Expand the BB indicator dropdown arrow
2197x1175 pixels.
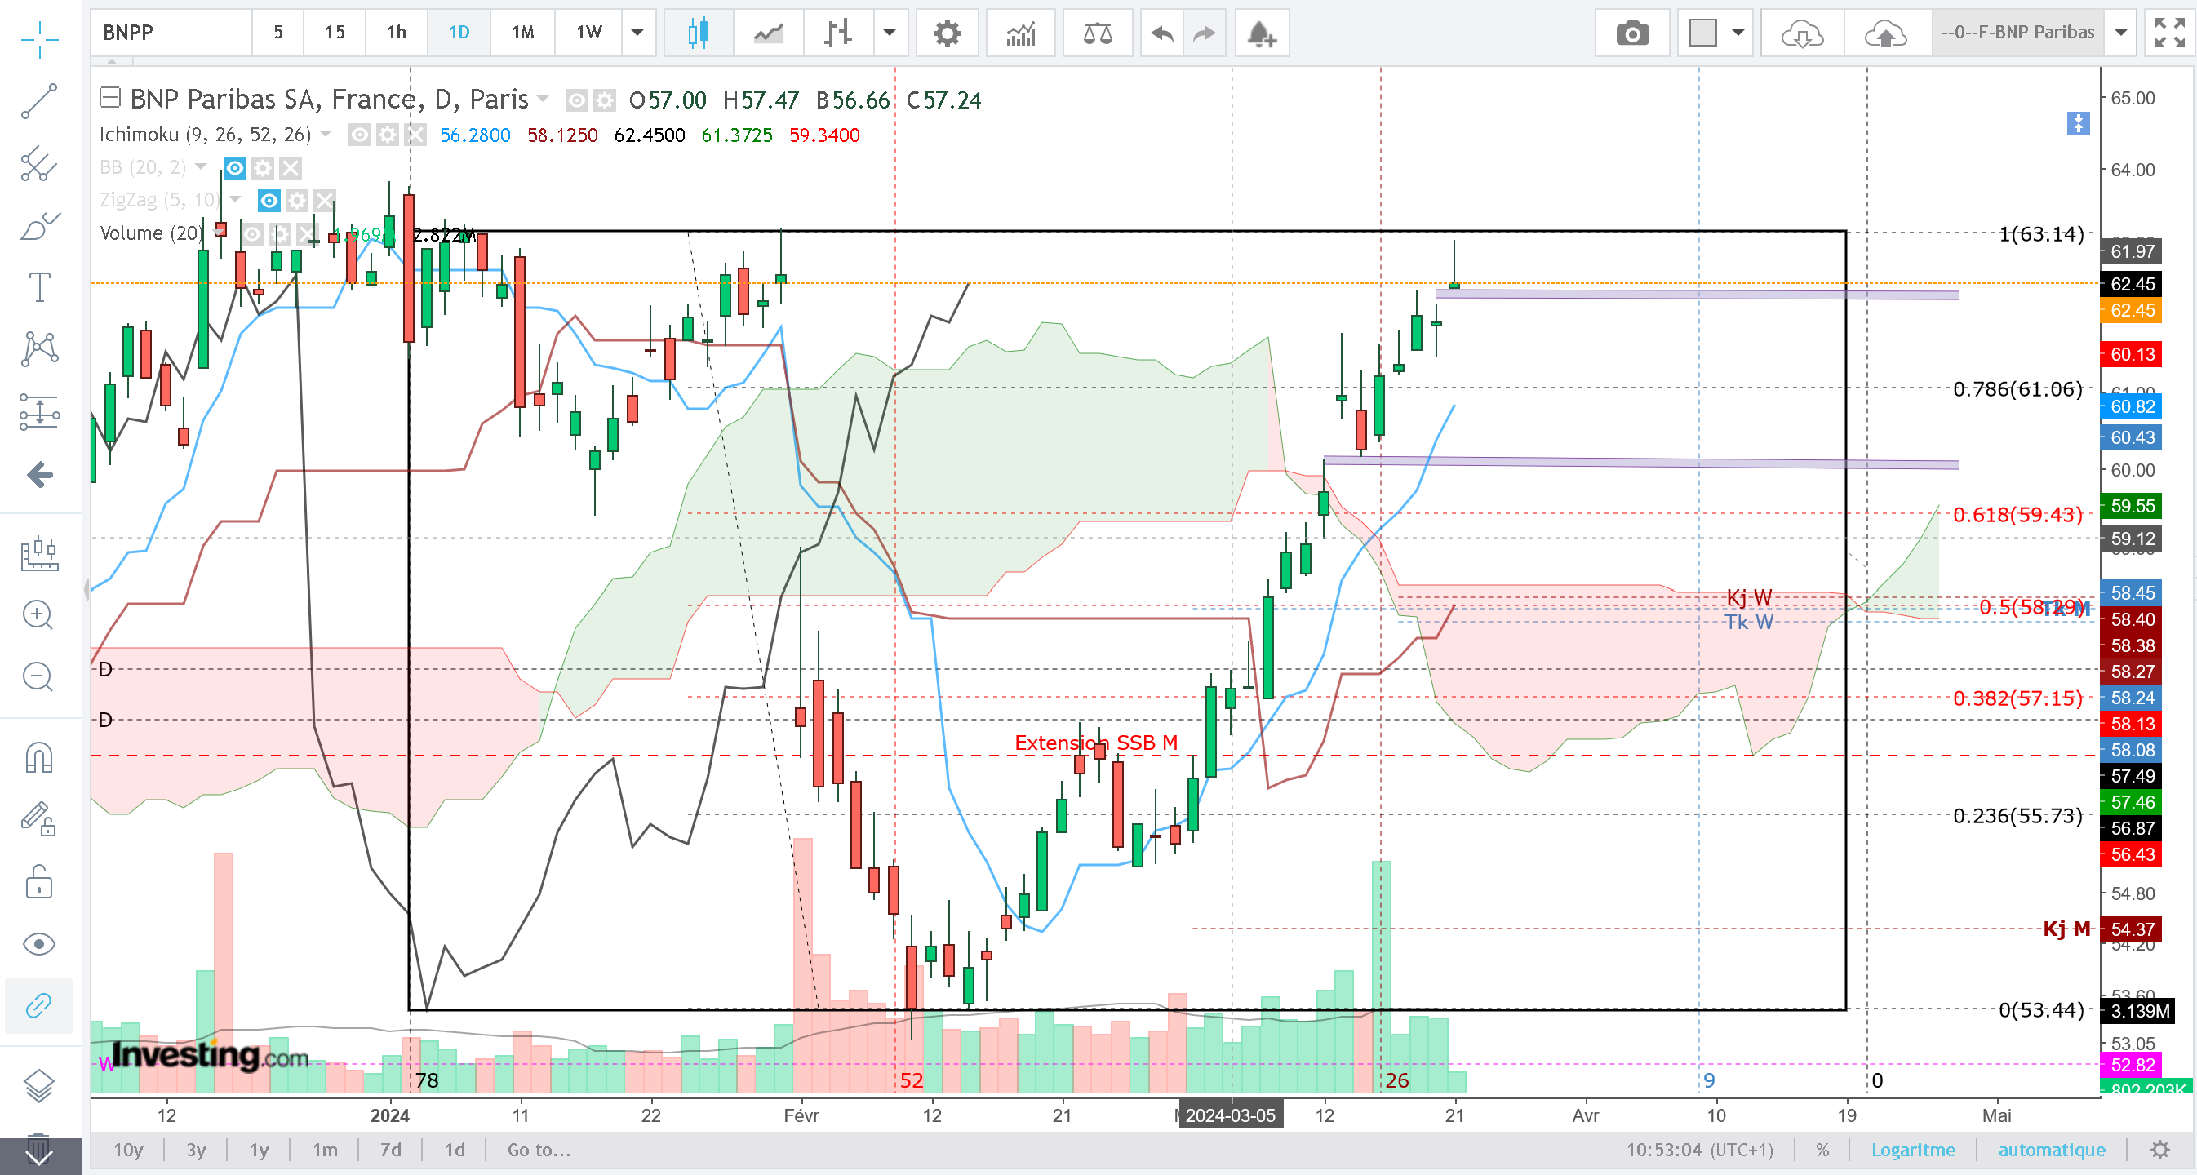click(201, 166)
